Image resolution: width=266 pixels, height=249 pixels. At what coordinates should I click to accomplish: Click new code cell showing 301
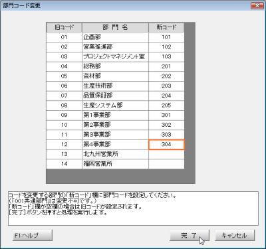pyautogui.click(x=166, y=115)
